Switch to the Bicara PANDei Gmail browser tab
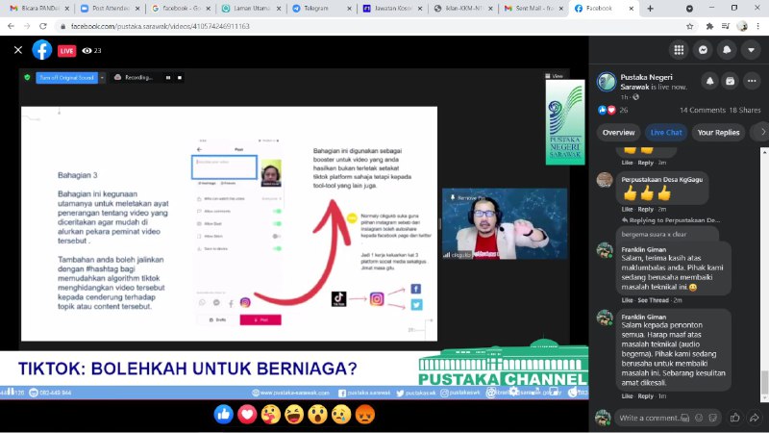 point(38,9)
